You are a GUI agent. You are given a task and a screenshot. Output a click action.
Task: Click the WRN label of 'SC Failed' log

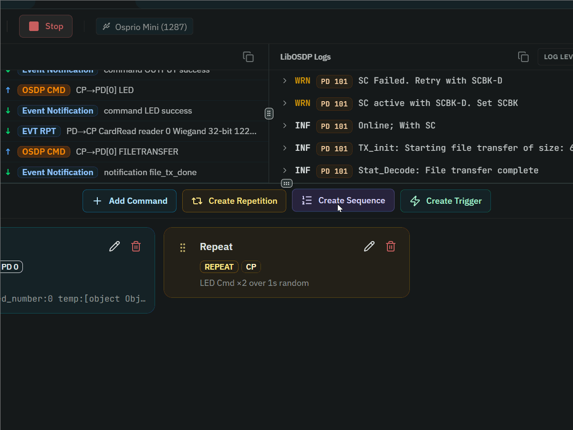(x=302, y=81)
